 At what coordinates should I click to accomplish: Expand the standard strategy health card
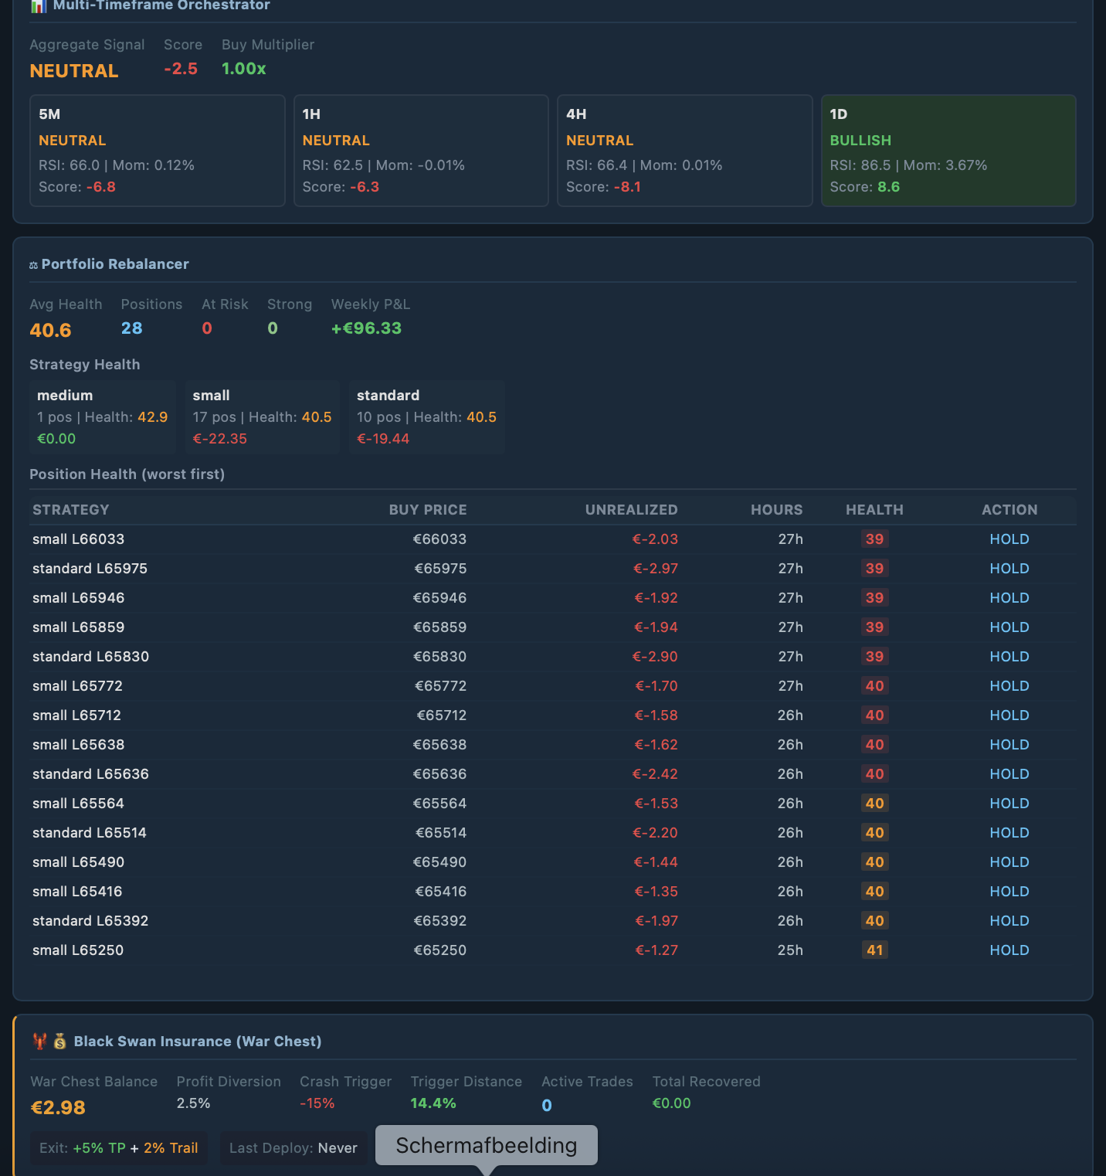point(426,416)
